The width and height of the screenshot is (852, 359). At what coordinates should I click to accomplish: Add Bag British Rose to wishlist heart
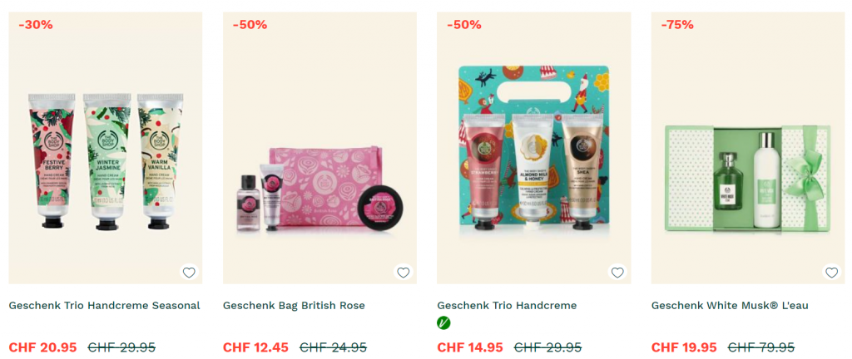(x=404, y=273)
